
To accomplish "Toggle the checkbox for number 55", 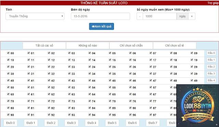I will 110,87.
